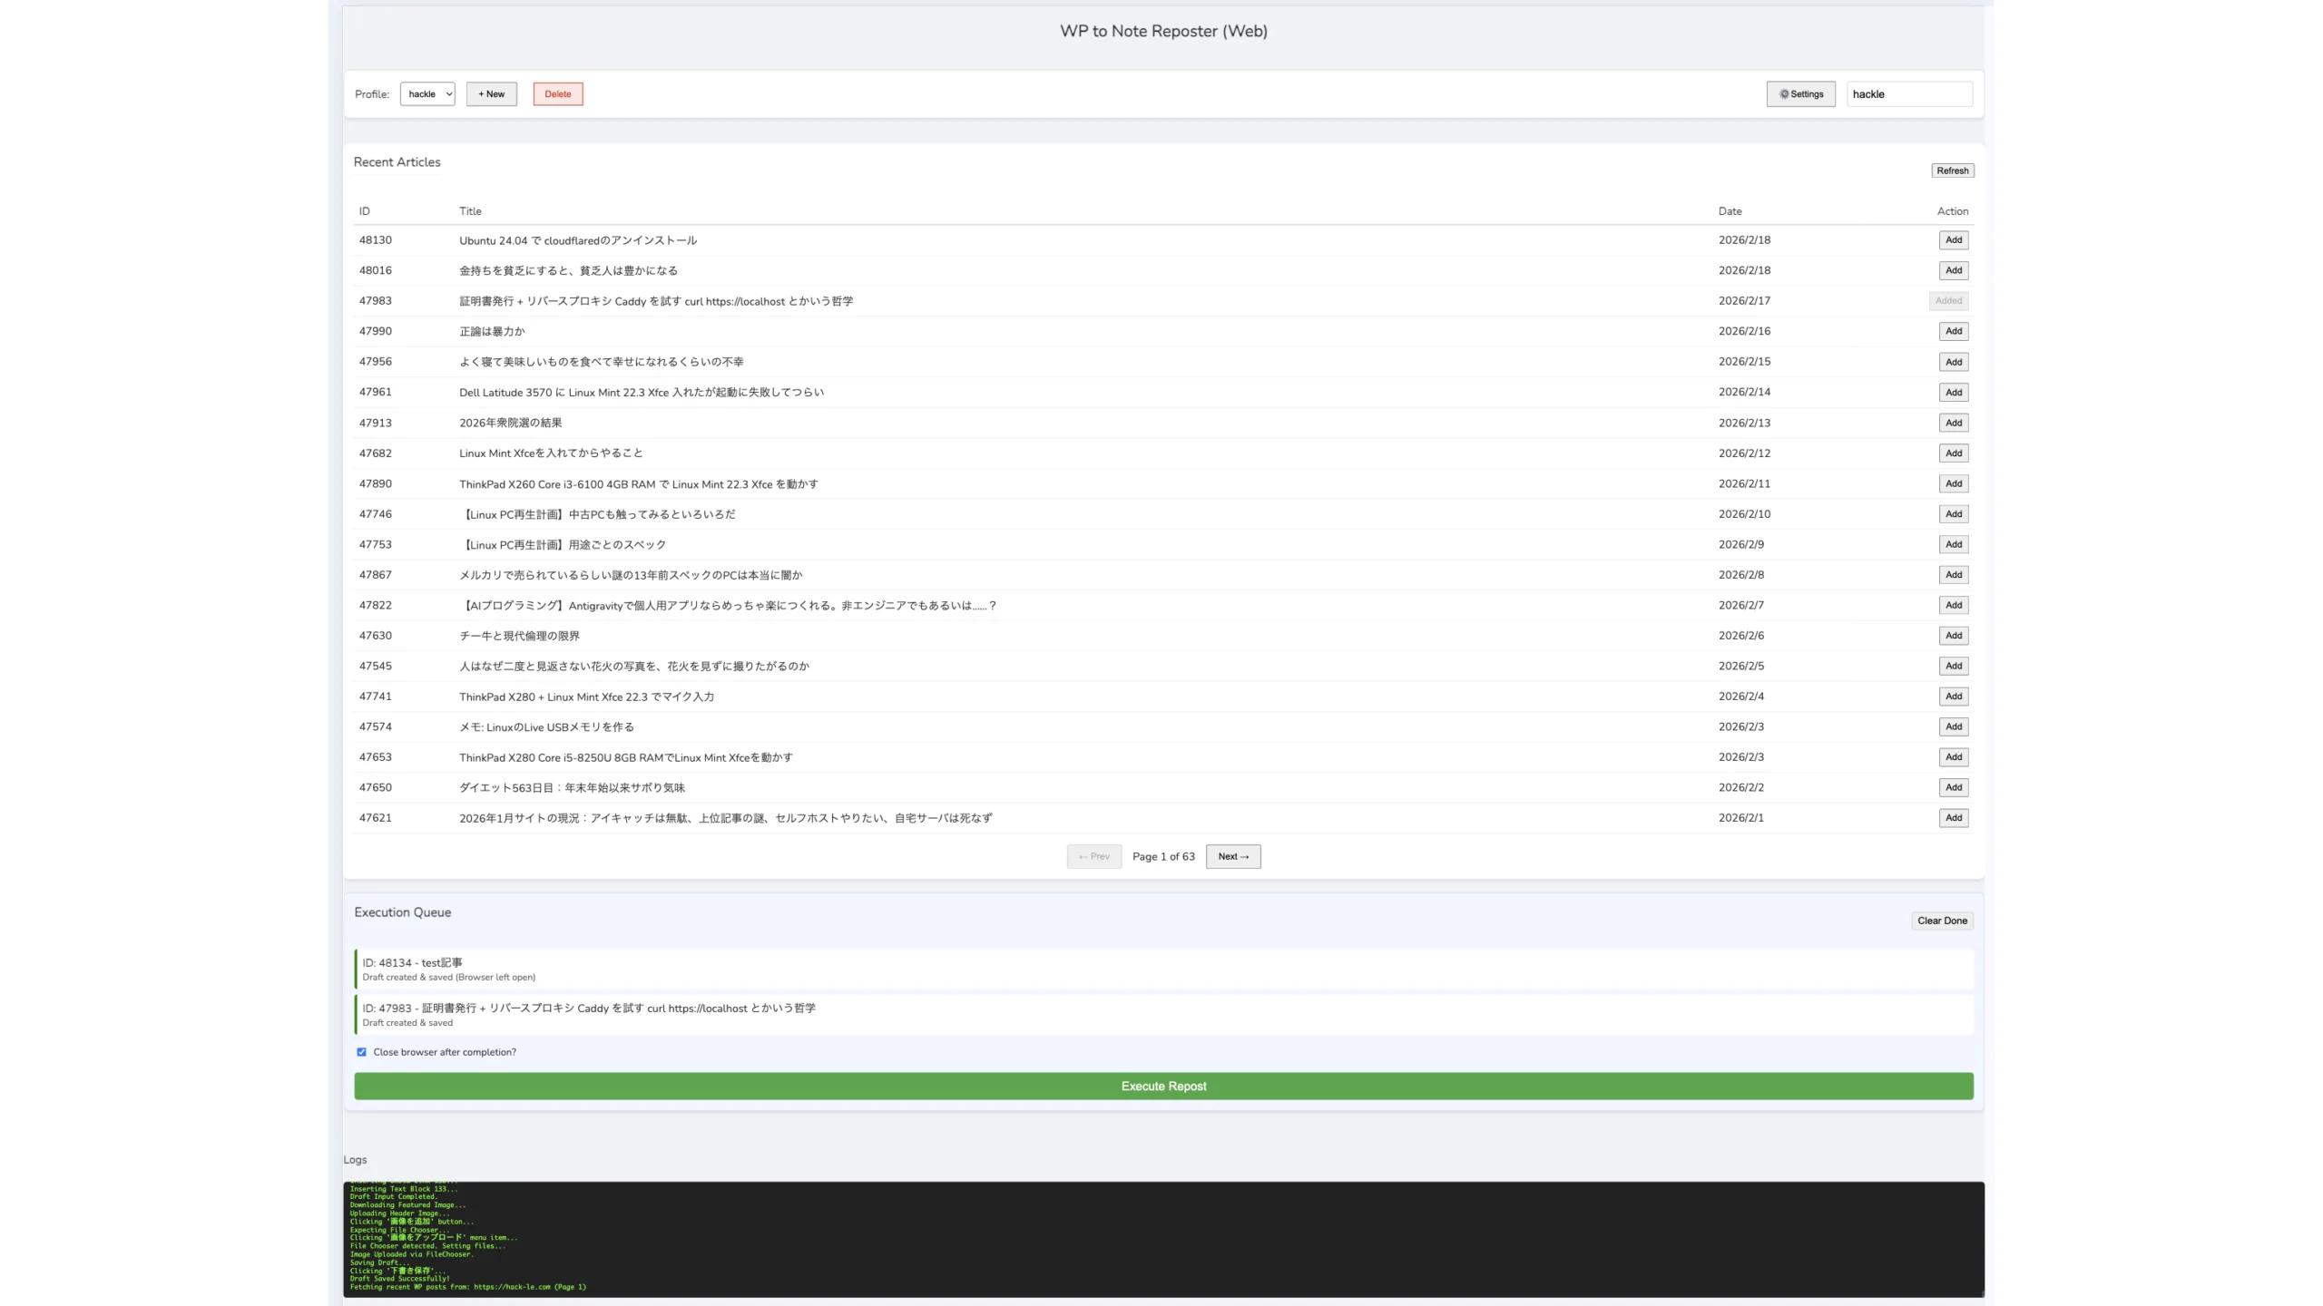Screen dimensions: 2323x1306
Task: Add article 48130 about cloudflared uninstall
Action: [x=1953, y=240]
